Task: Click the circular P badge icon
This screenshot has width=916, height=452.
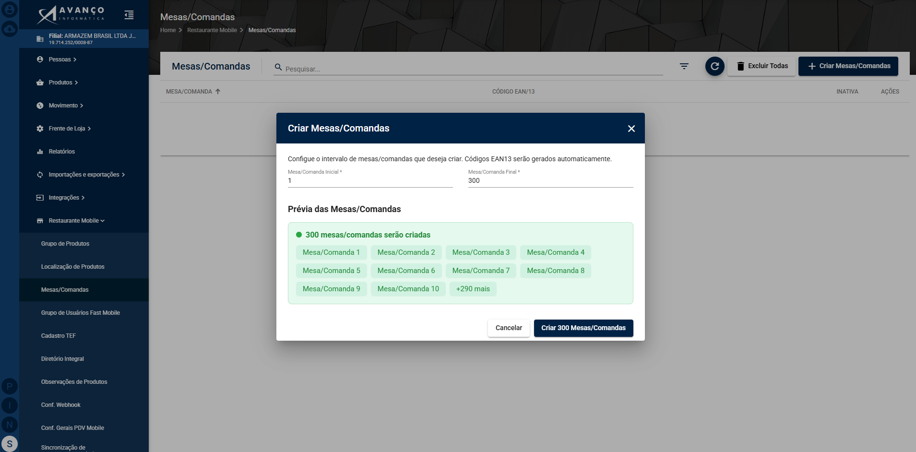Action: click(x=10, y=386)
